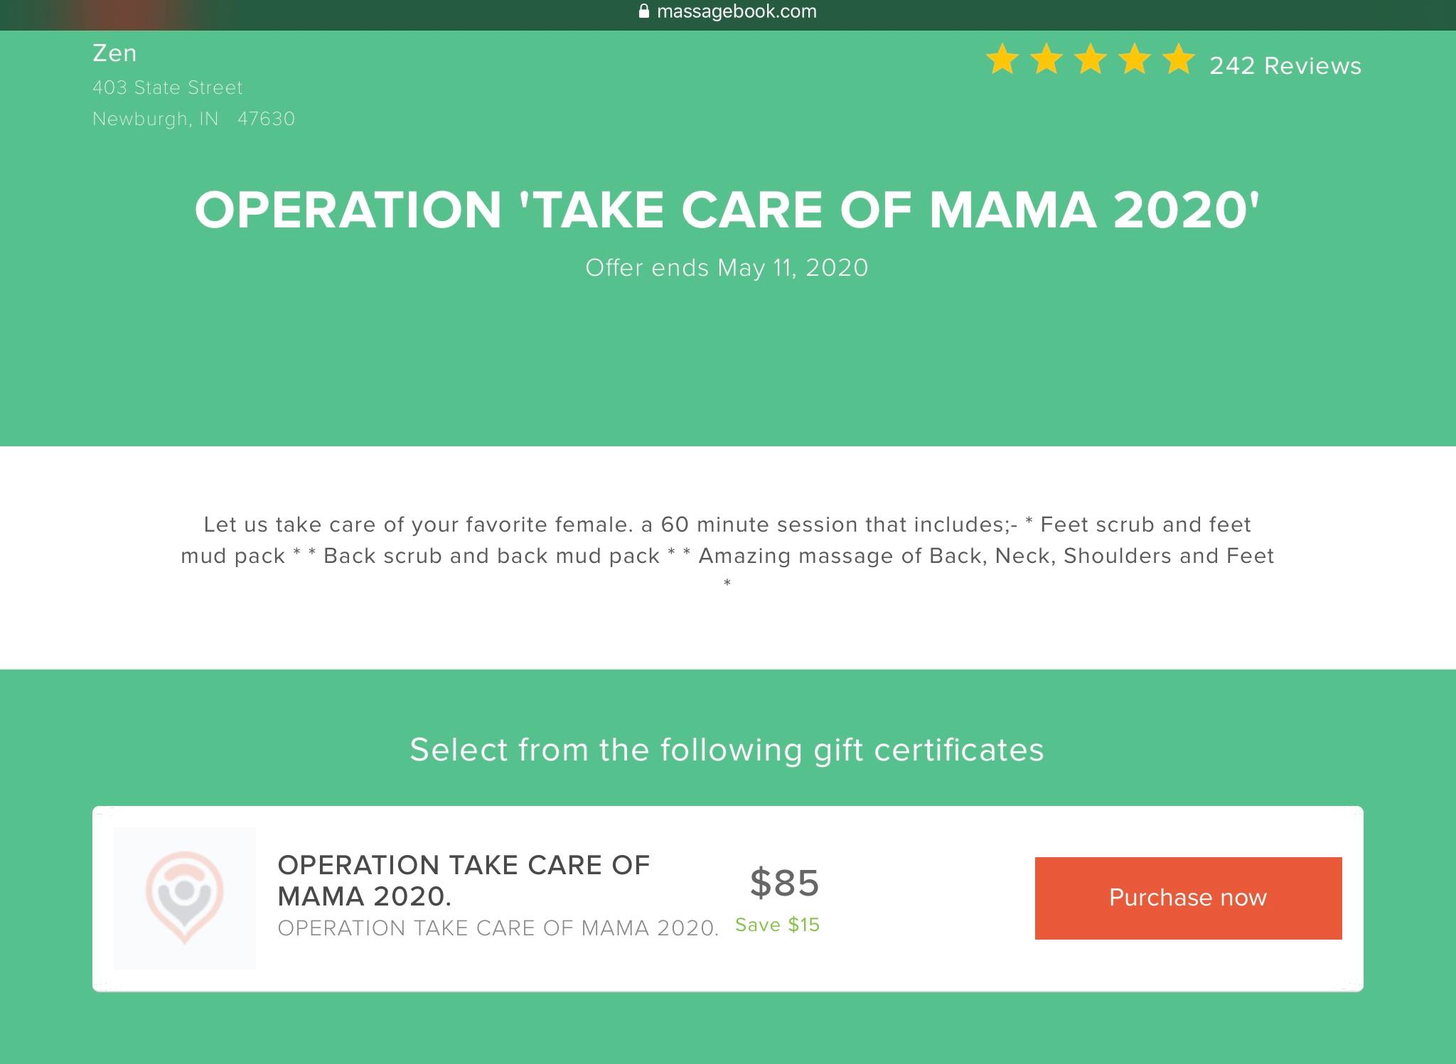Click the Newburgh, IN 47630 location line
Viewport: 1456px width, 1064px height.
pyautogui.click(x=193, y=119)
